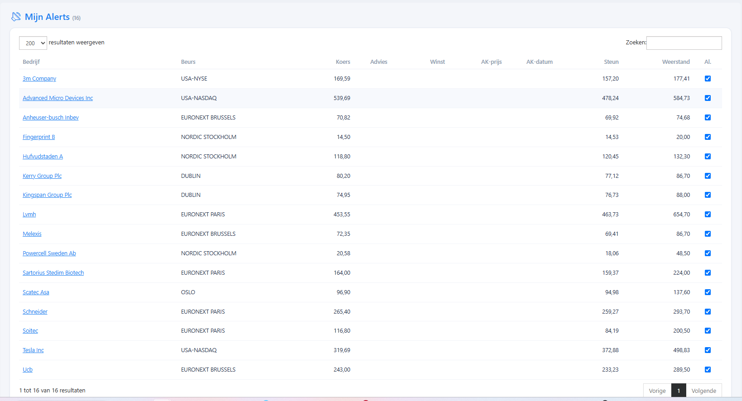Toggle alert checkbox for Anheuser-busch Inbev
The height and width of the screenshot is (401, 742).
pyautogui.click(x=708, y=118)
